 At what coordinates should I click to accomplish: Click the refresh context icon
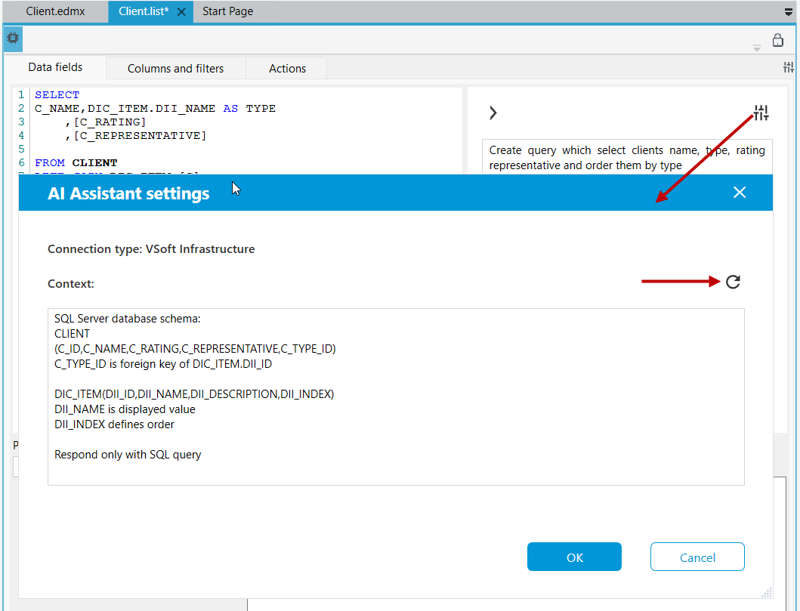click(x=733, y=282)
